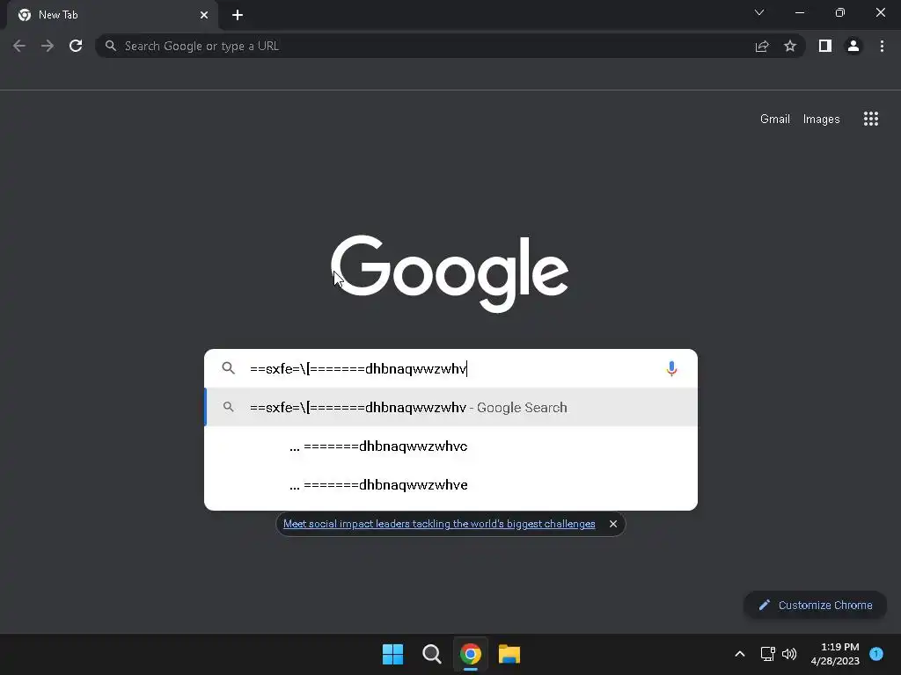Click the search icon in the address bar
Viewport: 901px width, 675px height.
point(111,46)
